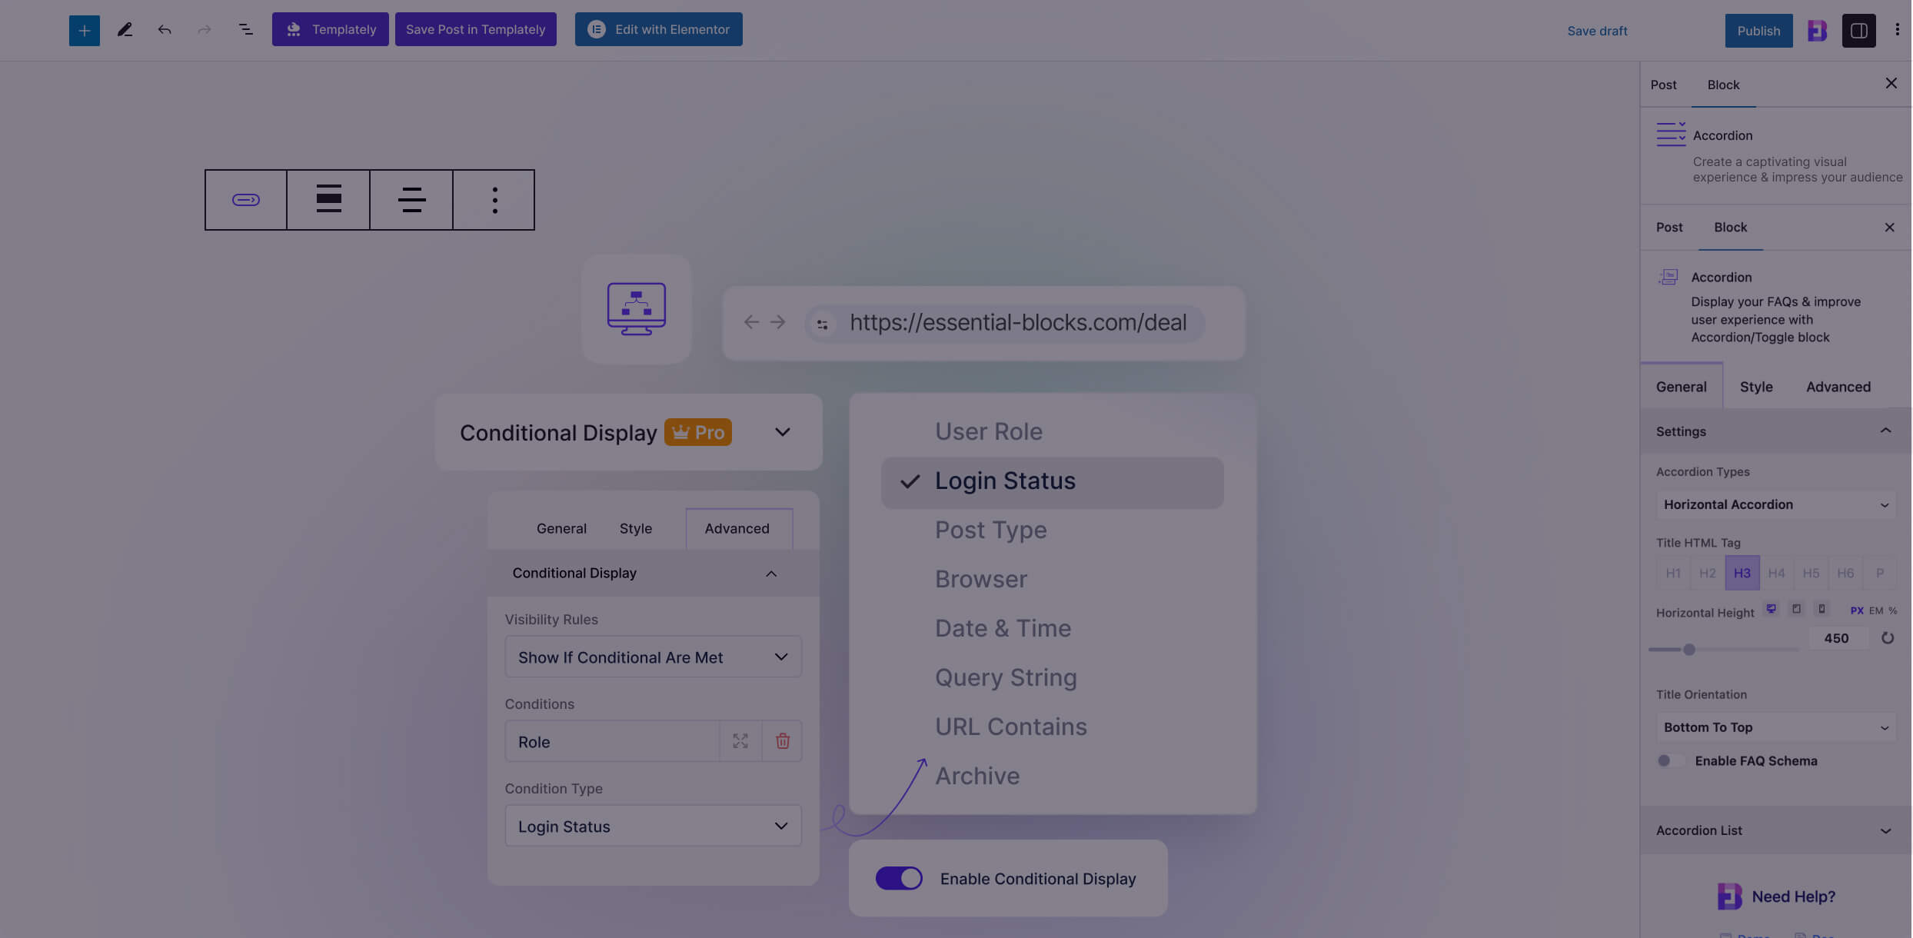Open Horizontal Accordion type dropdown
The width and height of the screenshot is (1913, 938).
coord(1776,504)
